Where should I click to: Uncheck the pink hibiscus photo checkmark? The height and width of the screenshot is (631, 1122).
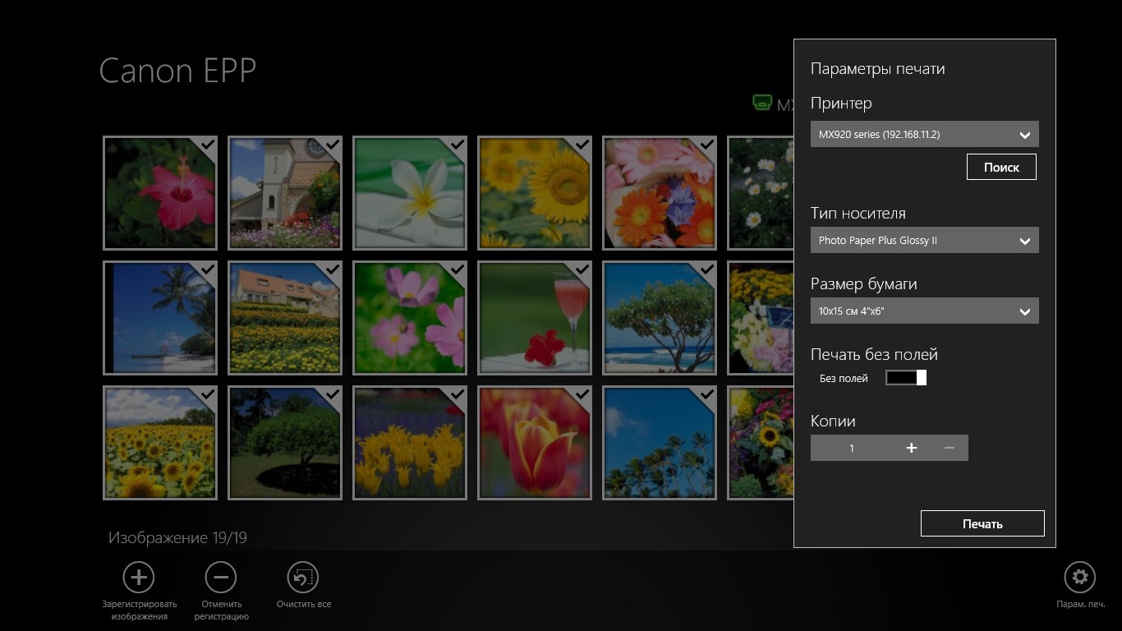pos(207,145)
